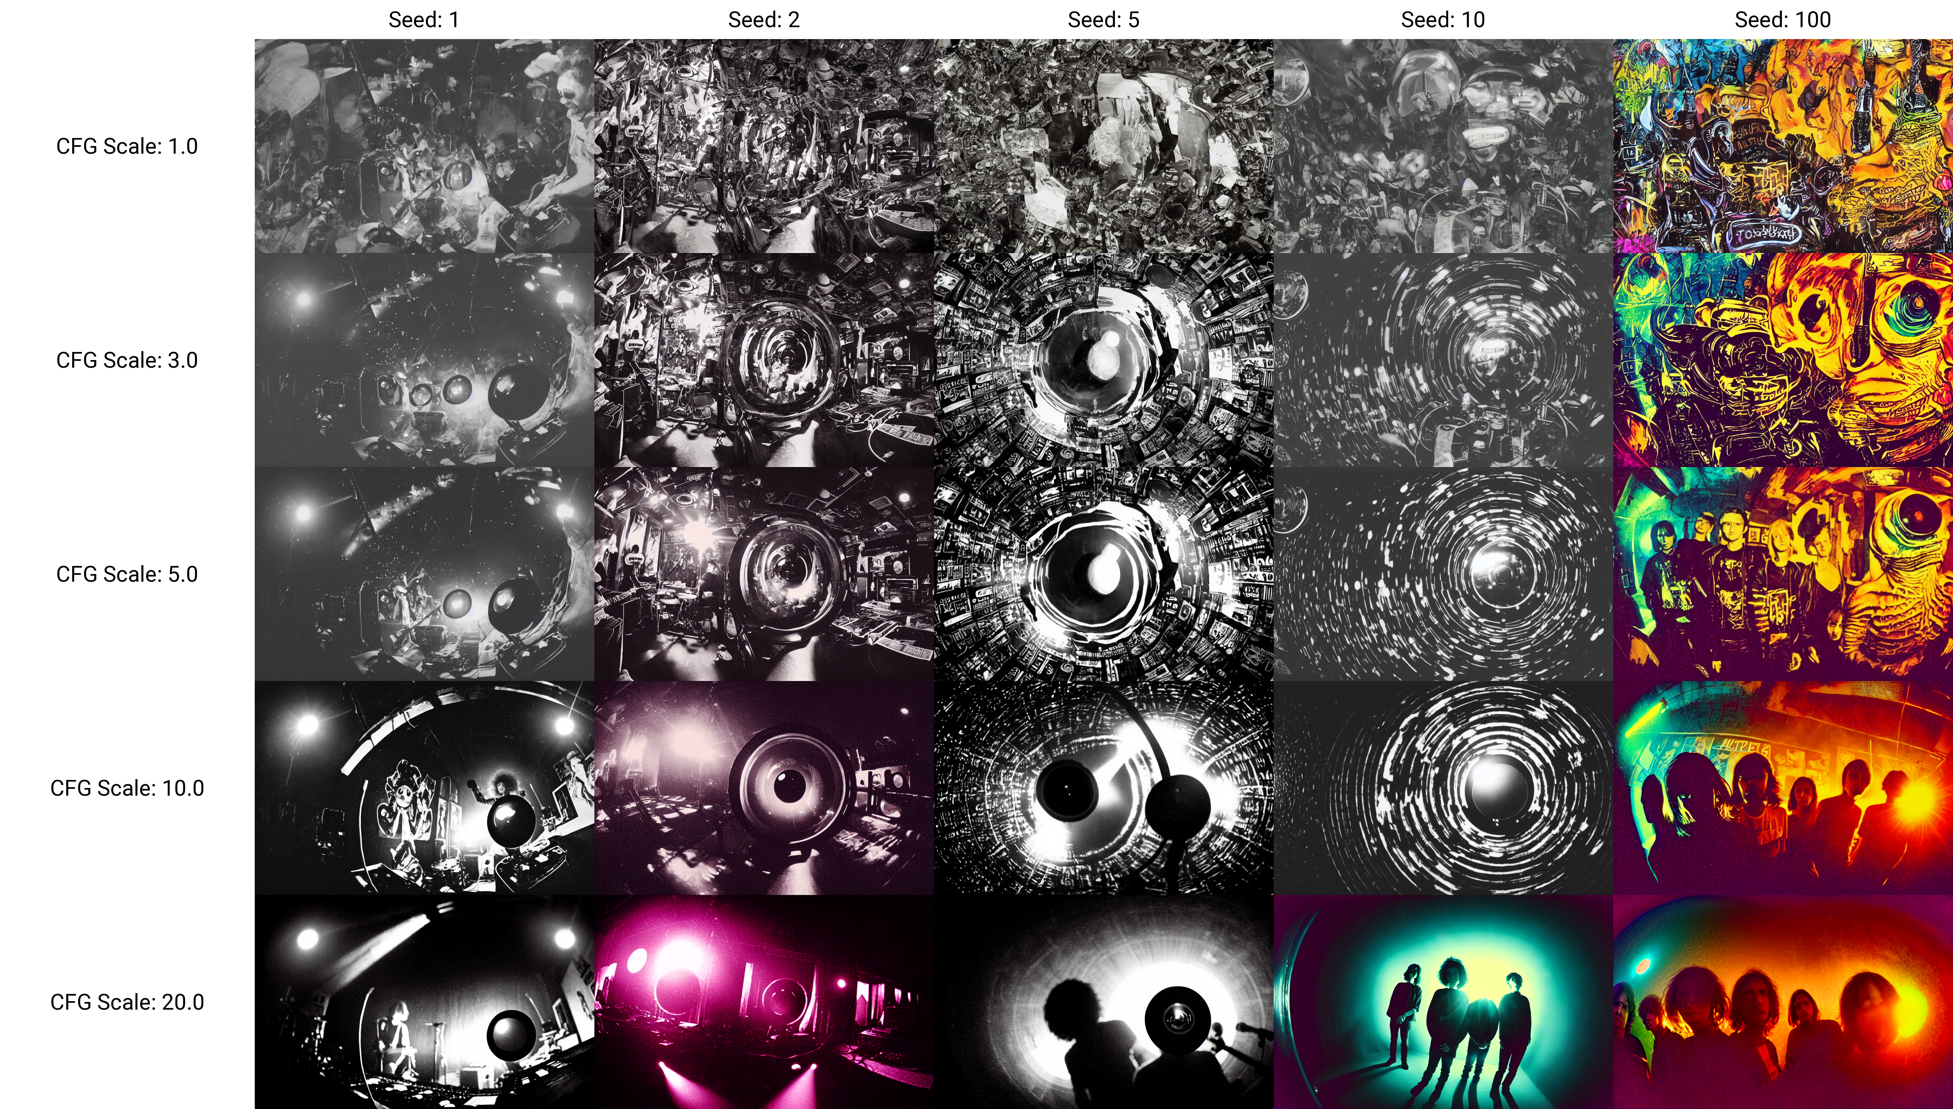Open the Seed 100, CFG 20.0 orange faces image
1953x1109 pixels.
(x=1781, y=1002)
